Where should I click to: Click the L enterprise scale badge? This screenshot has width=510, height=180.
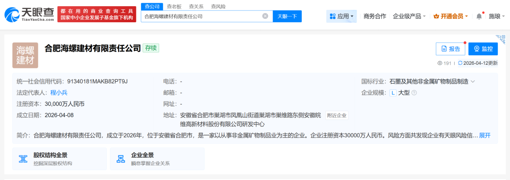(393, 93)
